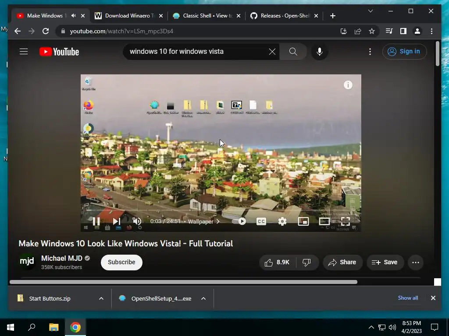
Task: Show hidden system tray icons
Action: [x=371, y=327]
